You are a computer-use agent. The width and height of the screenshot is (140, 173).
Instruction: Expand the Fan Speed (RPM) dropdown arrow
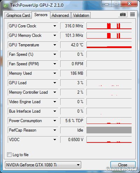point(55,64)
